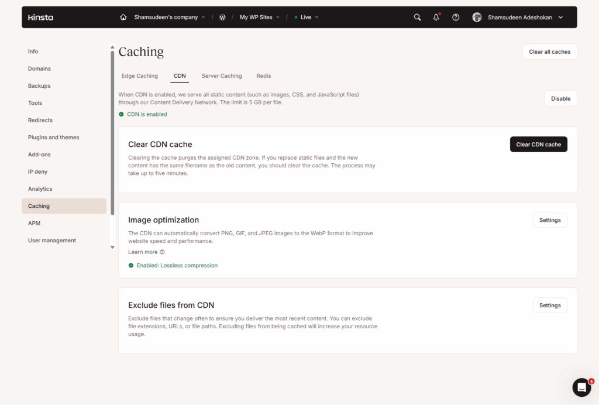Screen dimensions: 599x405
Task: Click the Kinsta logo
Action: (40, 17)
